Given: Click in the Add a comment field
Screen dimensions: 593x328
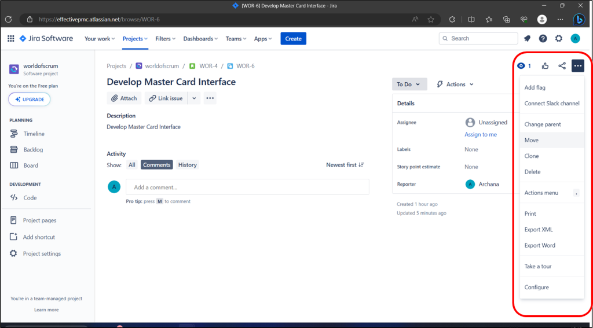Looking at the screenshot, I should [247, 187].
